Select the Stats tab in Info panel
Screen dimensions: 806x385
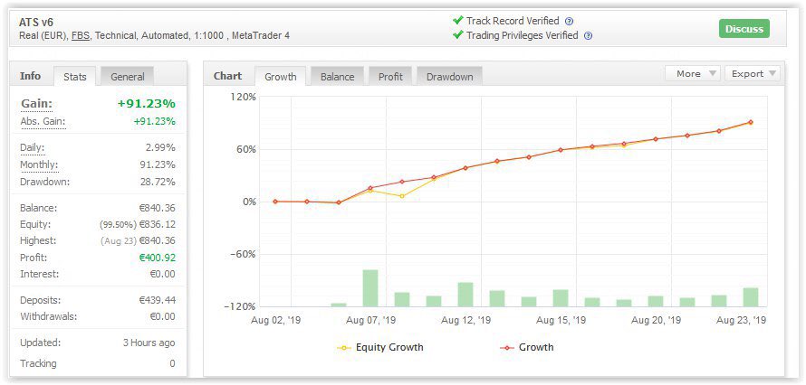point(75,77)
